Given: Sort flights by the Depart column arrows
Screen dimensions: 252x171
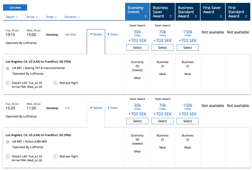Looking at the screenshot, I should (17, 17).
